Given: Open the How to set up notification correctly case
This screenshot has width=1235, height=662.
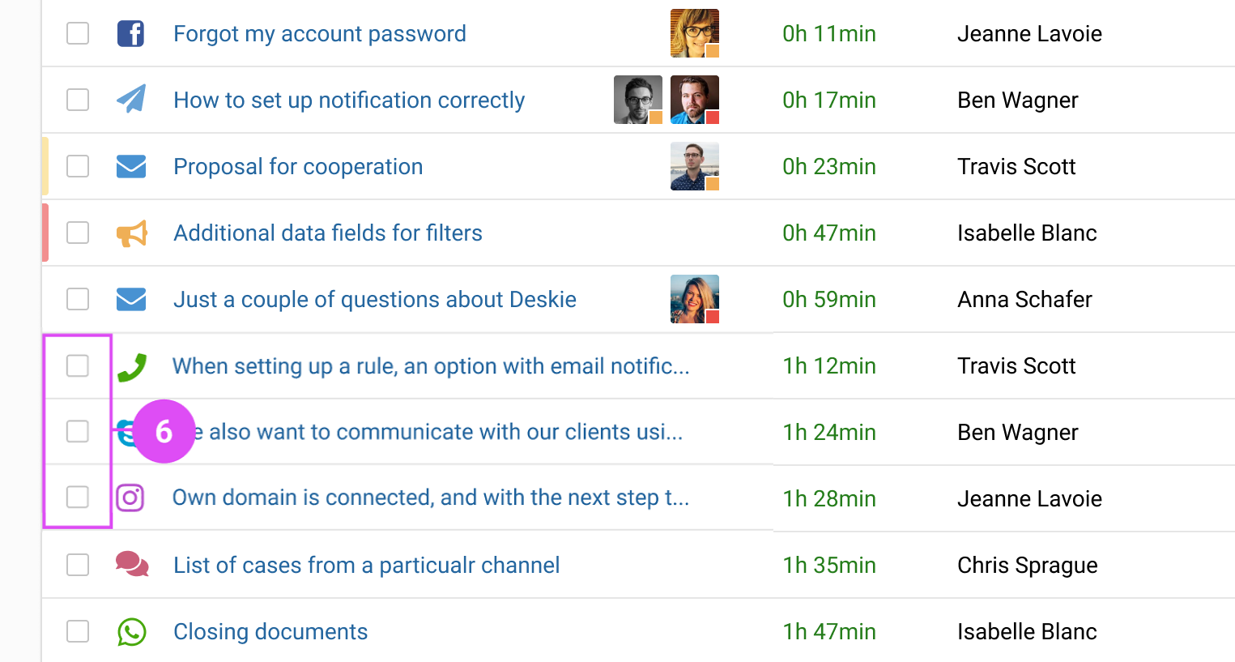Looking at the screenshot, I should point(349,100).
